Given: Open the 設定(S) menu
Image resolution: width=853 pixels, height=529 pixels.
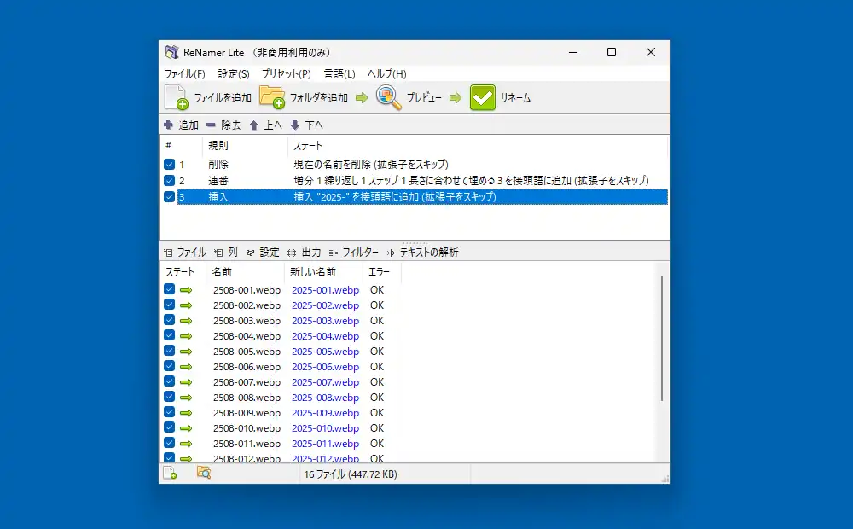Looking at the screenshot, I should pyautogui.click(x=233, y=74).
